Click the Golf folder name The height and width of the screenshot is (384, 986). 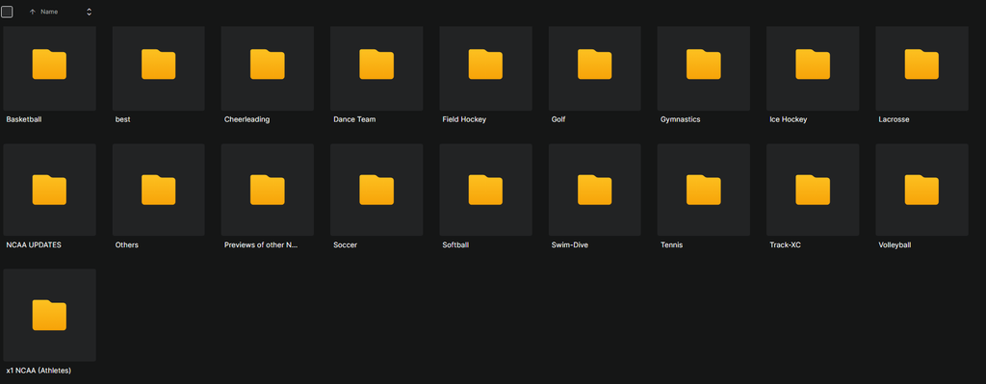pyautogui.click(x=558, y=119)
